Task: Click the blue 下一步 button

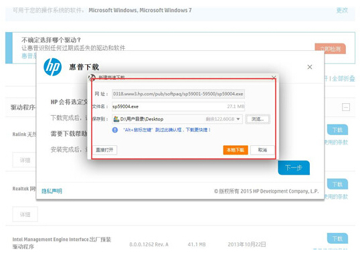Action: [x=294, y=167]
